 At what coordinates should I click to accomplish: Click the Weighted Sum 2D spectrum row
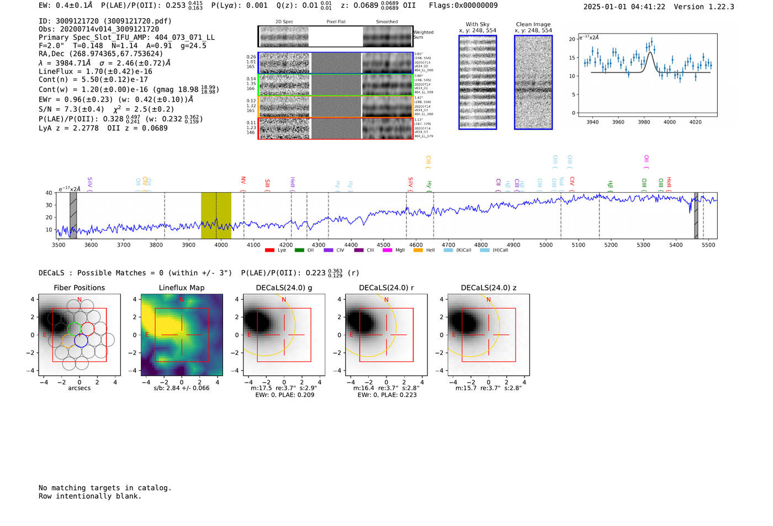335,36
